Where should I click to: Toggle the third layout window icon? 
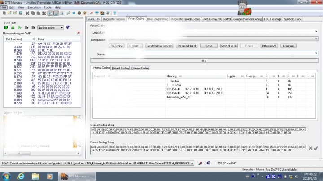pyautogui.click(x=61, y=13)
